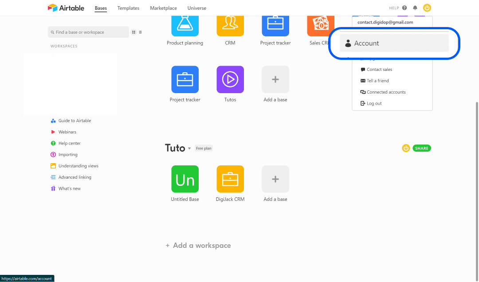Click the HELP label in header
This screenshot has height=282, width=479.
394,8
